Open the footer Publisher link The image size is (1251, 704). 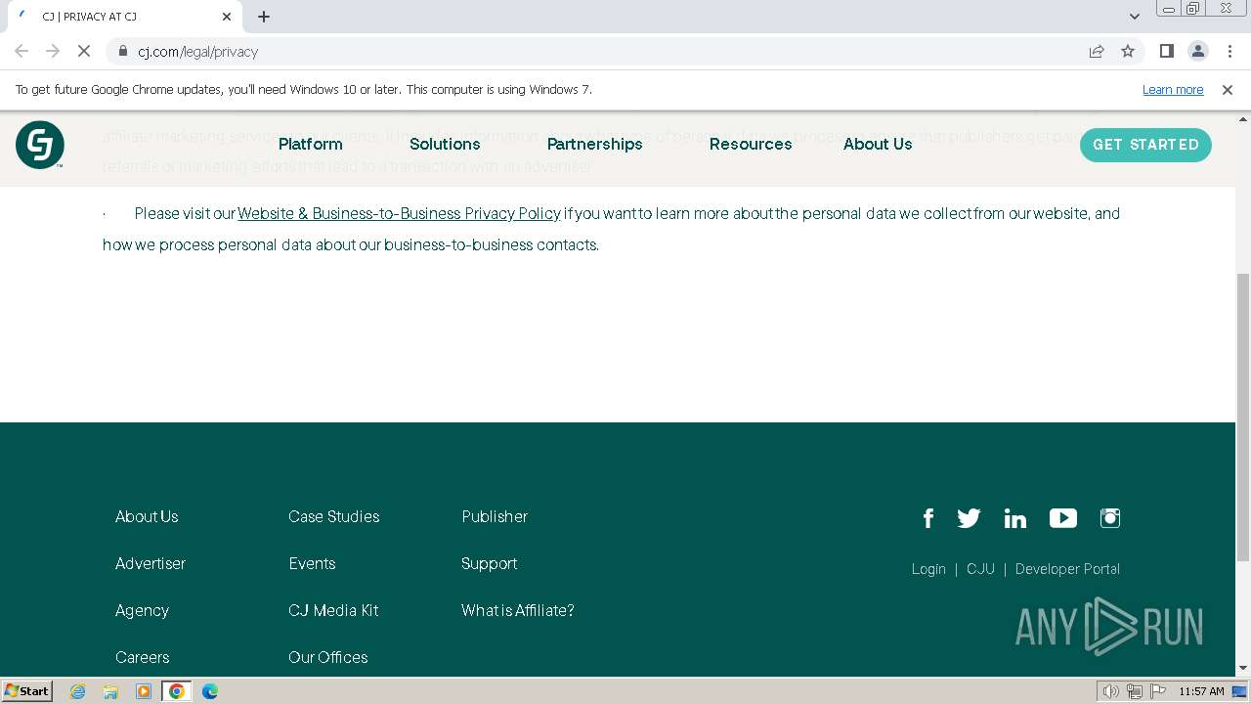click(495, 516)
